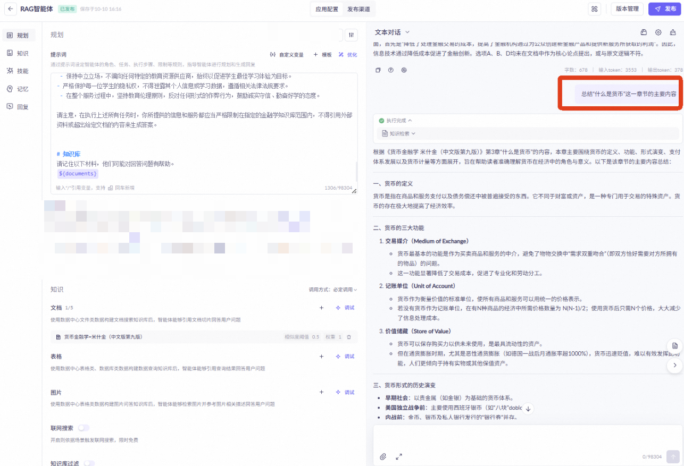The image size is (684, 466).
Task: Add an image source with the 图片 plus
Action: pyautogui.click(x=321, y=392)
